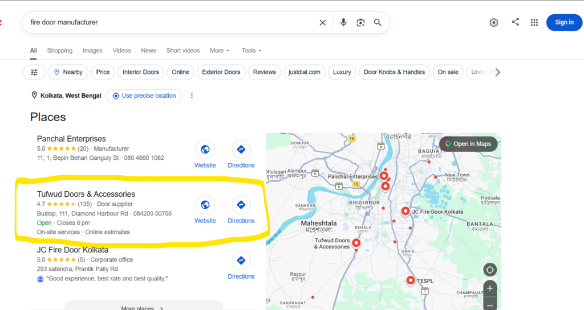
Task: Select the Reviews filter chip
Action: [265, 72]
